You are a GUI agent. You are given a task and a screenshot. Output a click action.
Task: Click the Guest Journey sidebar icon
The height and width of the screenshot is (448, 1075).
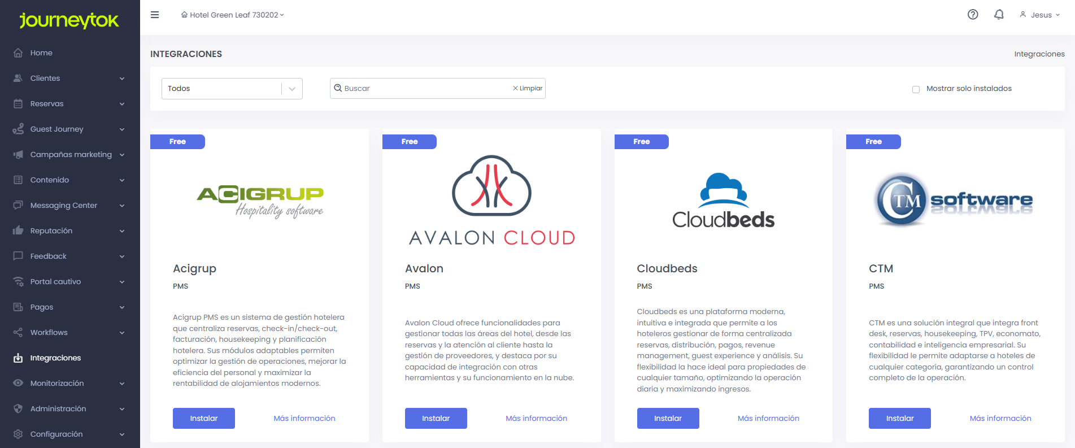18,129
